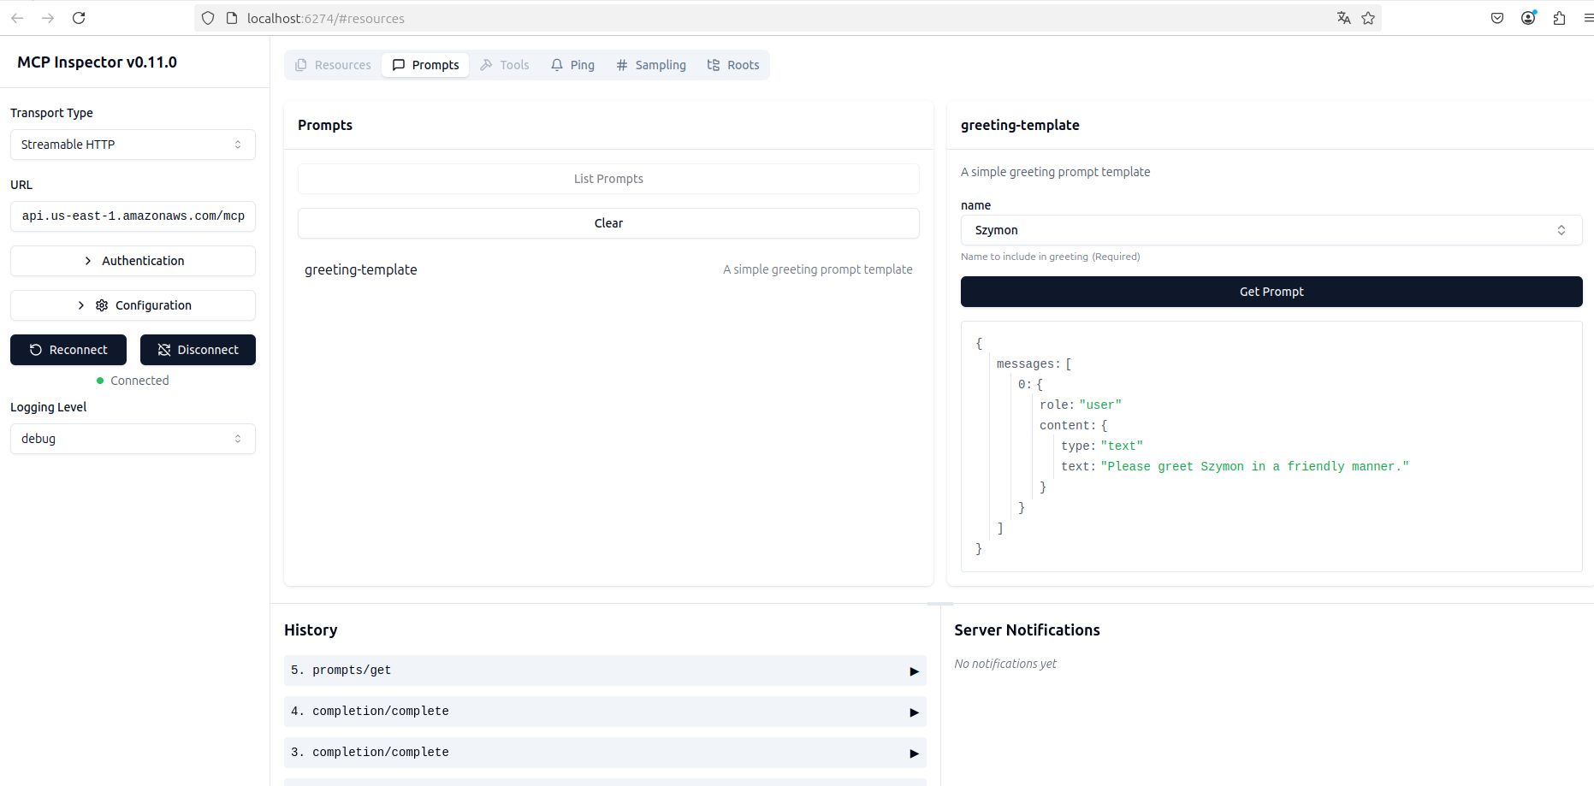Viewport: 1594px width, 786px height.
Task: Click the panel resize handle above History
Action: click(x=940, y=604)
